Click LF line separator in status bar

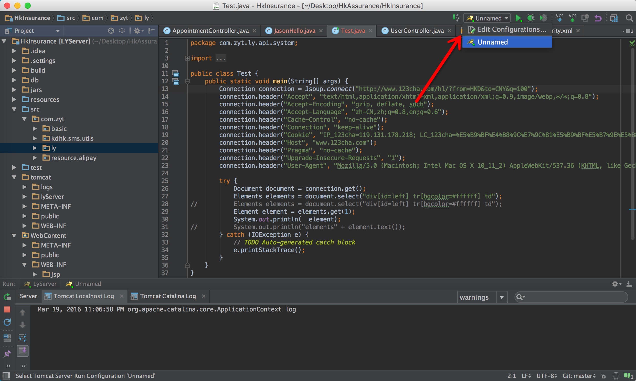526,376
